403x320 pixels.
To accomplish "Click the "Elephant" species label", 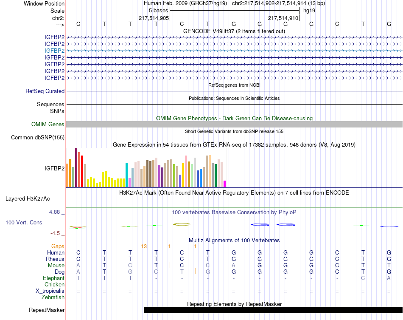I will (x=54, y=278).
